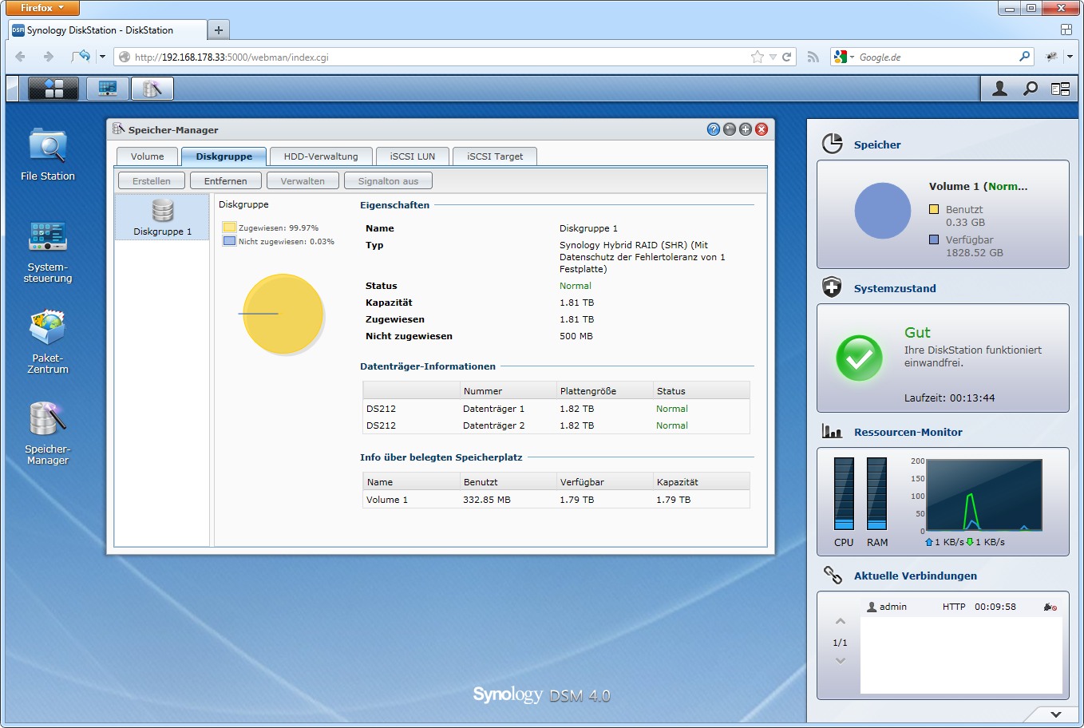Bookmark this page with star icon
The height and width of the screenshot is (728, 1084).
pyautogui.click(x=757, y=57)
